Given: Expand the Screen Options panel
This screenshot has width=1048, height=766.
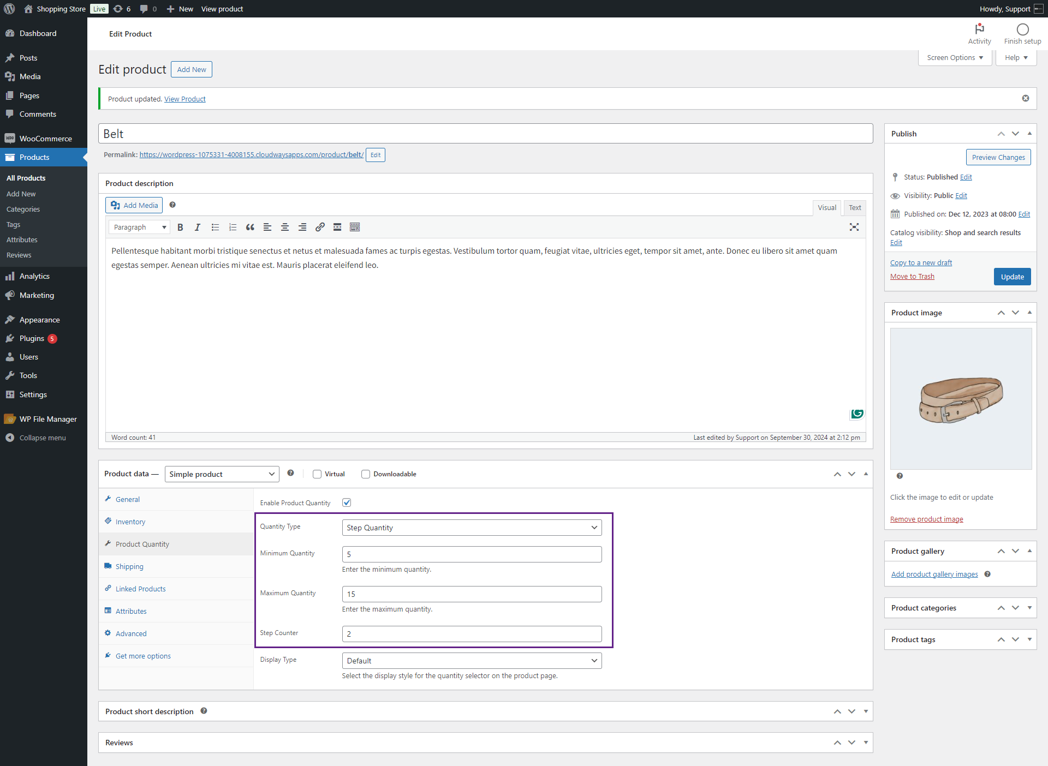Looking at the screenshot, I should point(955,57).
